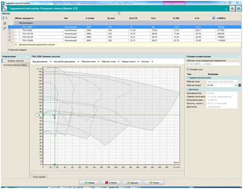Select the ТКА 32/125 row
The width and height of the screenshot is (243, 189).
coord(125,34)
